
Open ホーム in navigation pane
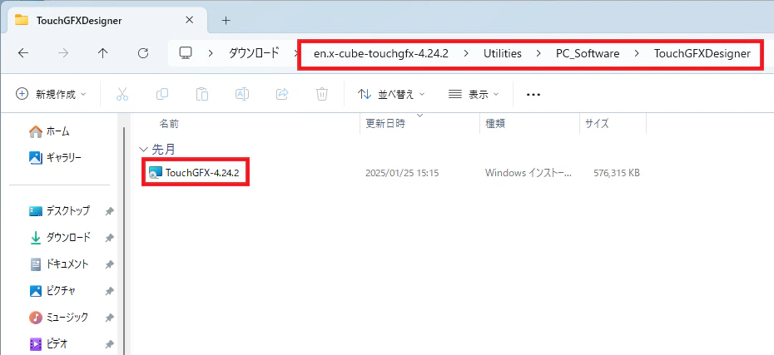point(49,131)
